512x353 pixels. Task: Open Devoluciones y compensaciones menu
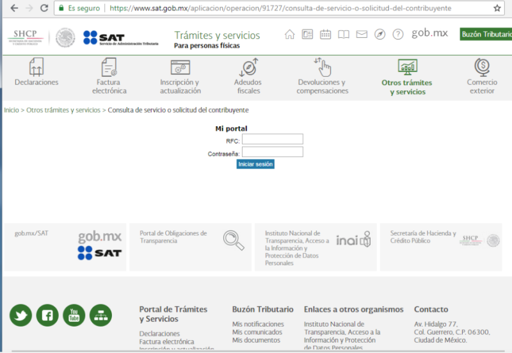323,76
